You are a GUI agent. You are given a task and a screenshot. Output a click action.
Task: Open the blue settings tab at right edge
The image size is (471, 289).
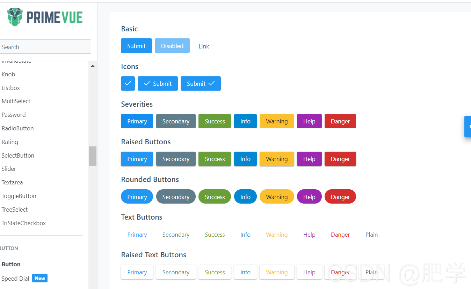click(x=468, y=127)
